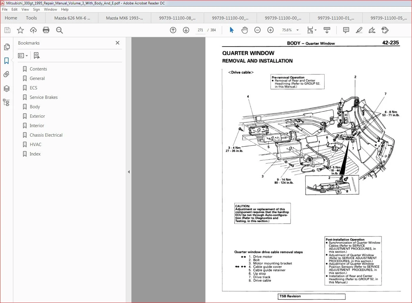This screenshot has height=303, width=412.
Task: Toggle the Bookmarks panel icon
Action: click(x=6, y=61)
